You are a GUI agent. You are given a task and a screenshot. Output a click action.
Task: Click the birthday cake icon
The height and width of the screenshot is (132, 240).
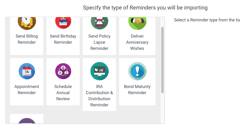click(63, 23)
